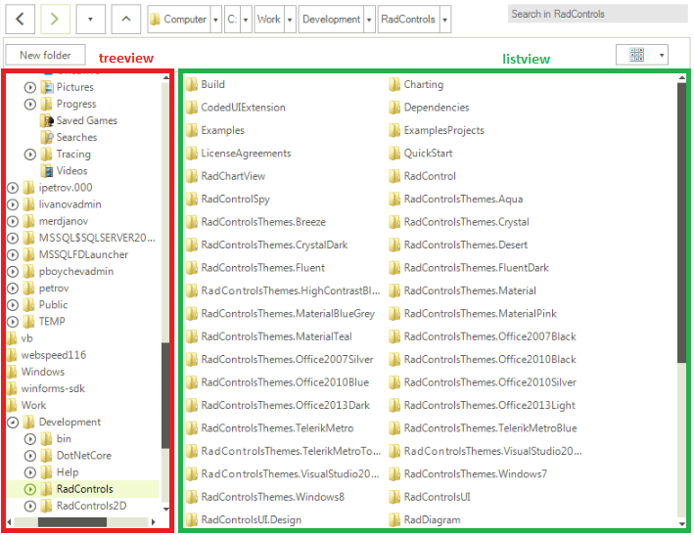The width and height of the screenshot is (694, 535).
Task: Select Searches folder in the tree
Action: pos(76,138)
